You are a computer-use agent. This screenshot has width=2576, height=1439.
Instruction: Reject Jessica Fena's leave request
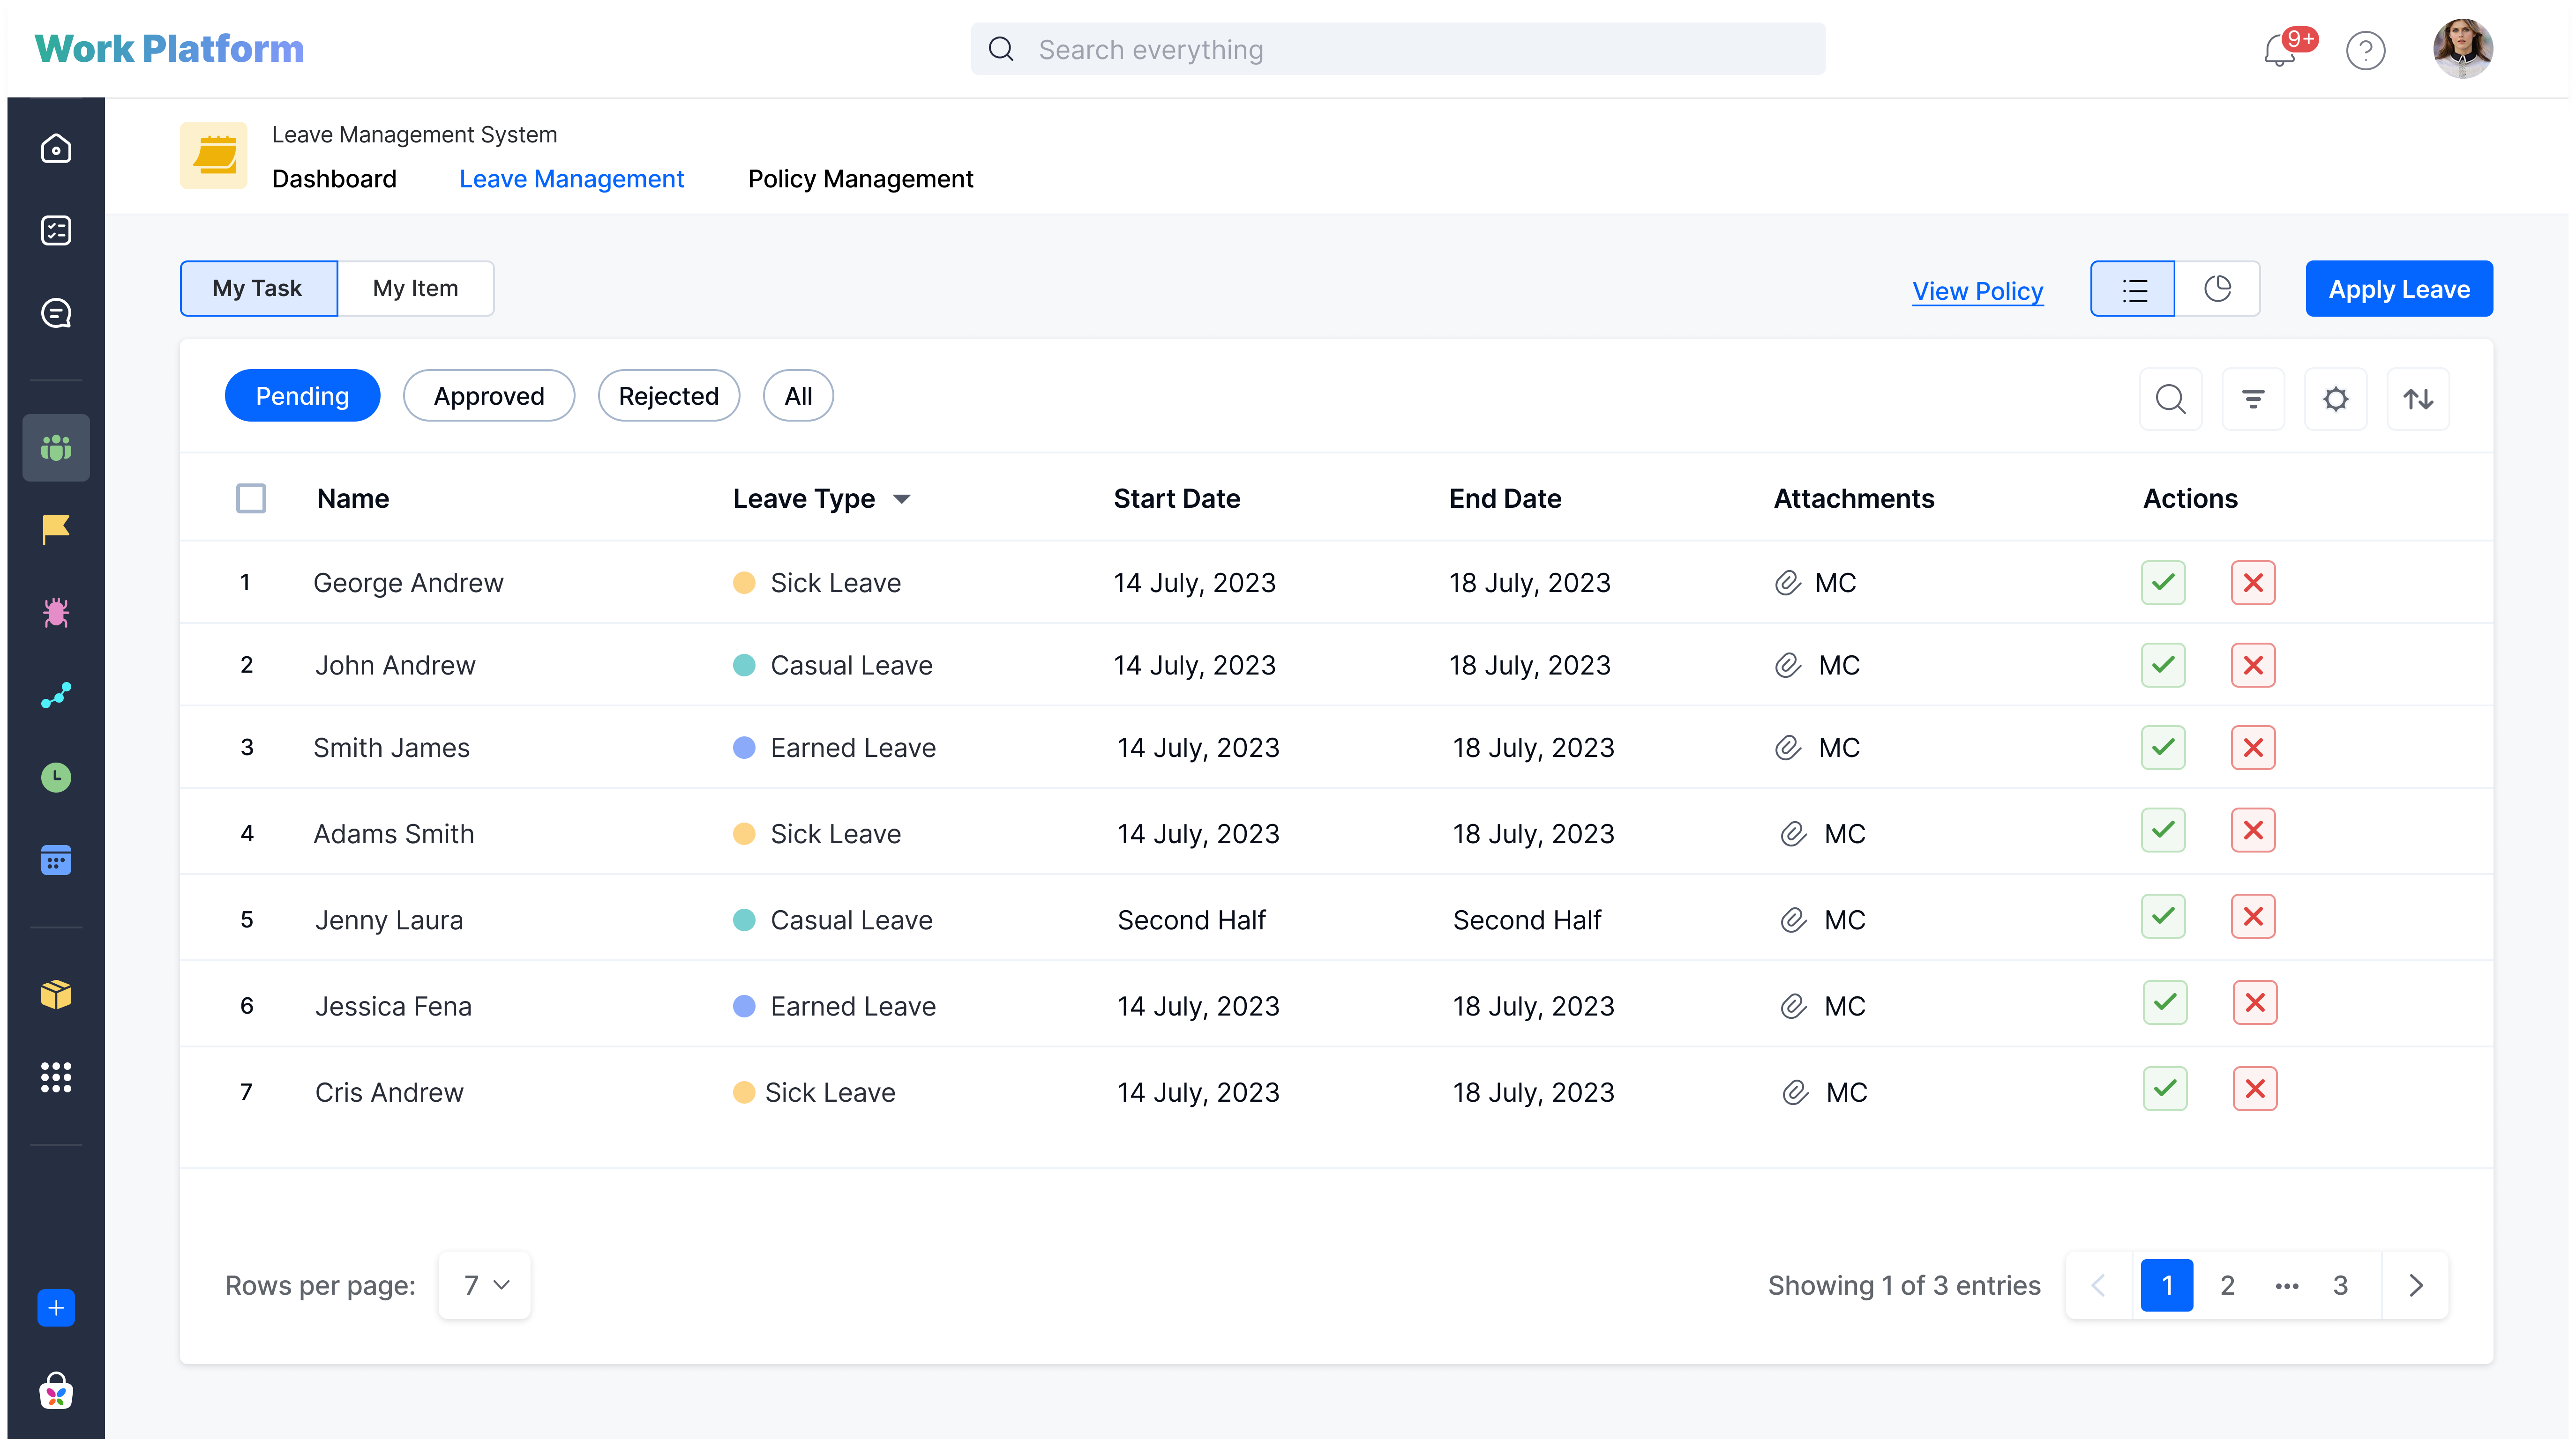(2255, 1002)
